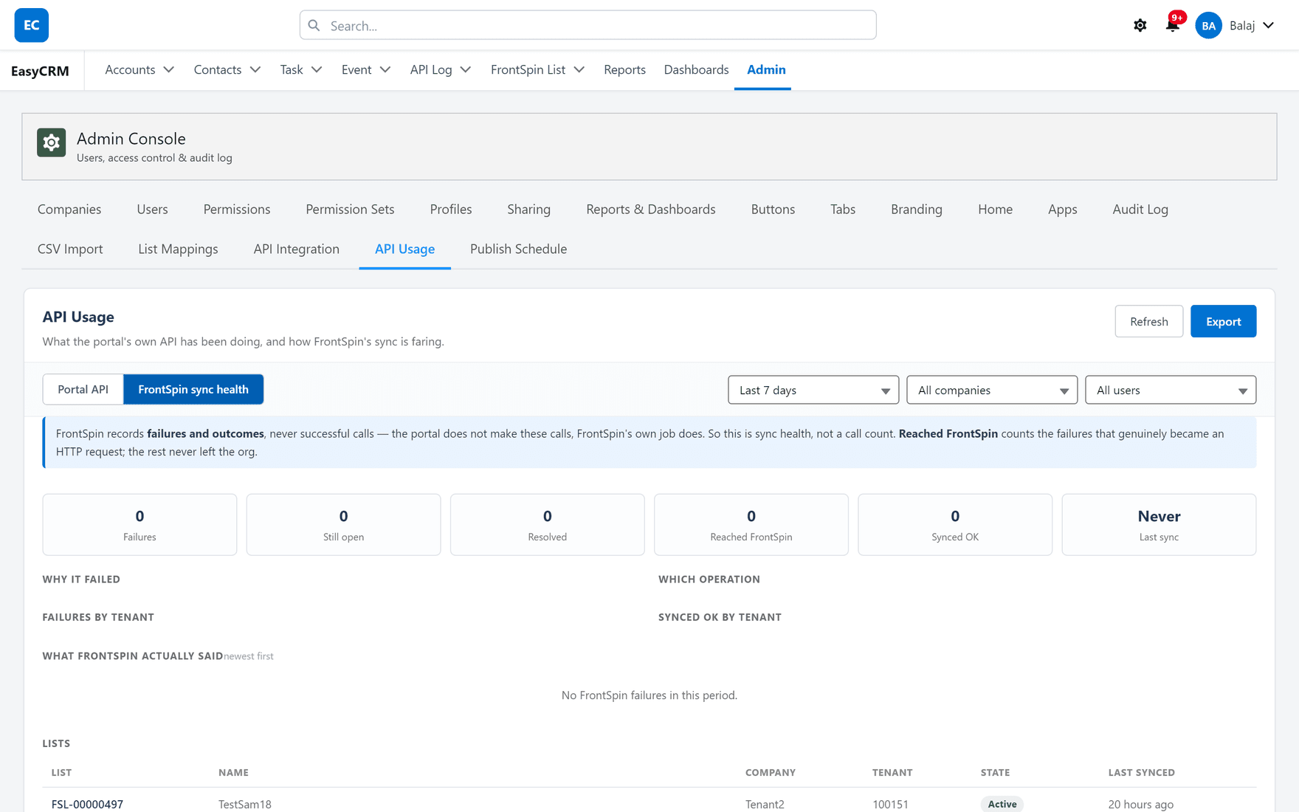
Task: Click the Last sync Never card
Action: tap(1159, 524)
